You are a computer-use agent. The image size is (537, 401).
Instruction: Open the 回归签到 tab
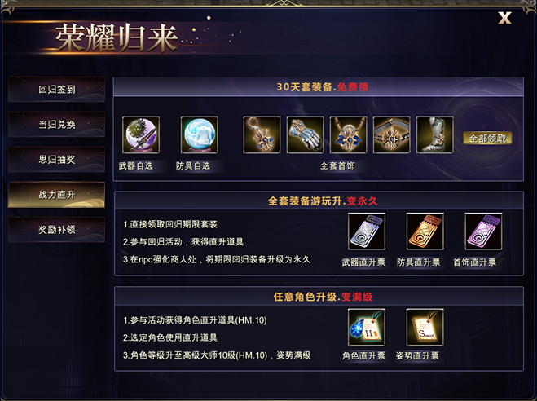(x=56, y=90)
